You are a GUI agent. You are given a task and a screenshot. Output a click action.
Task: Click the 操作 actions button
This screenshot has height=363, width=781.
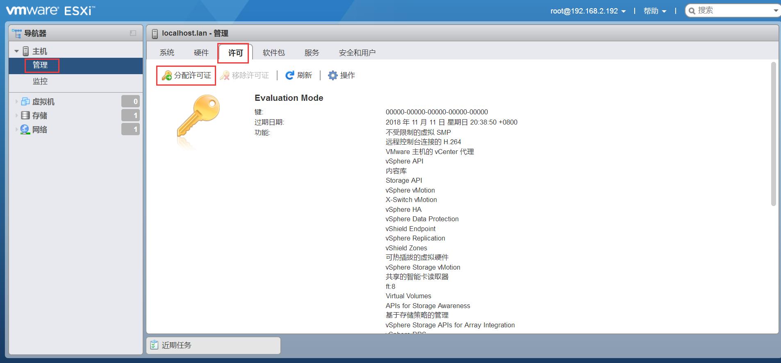tap(342, 75)
